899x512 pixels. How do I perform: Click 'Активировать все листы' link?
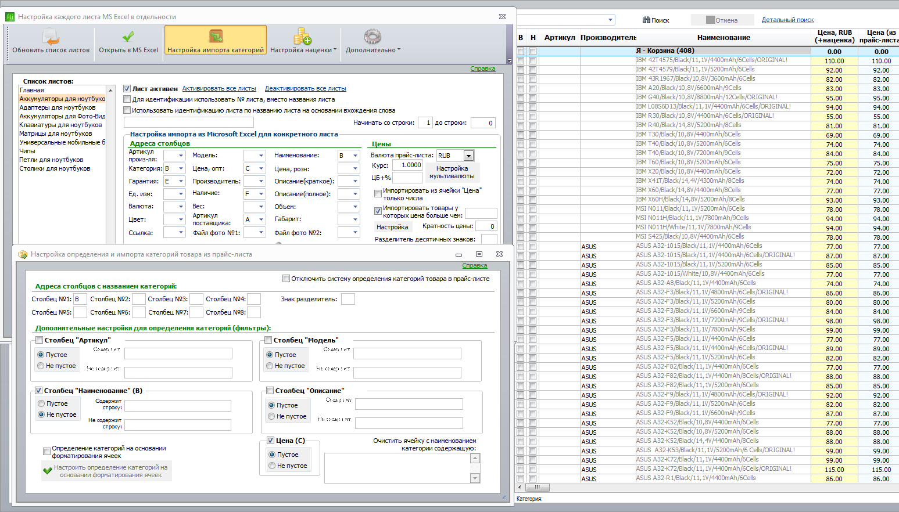(219, 89)
